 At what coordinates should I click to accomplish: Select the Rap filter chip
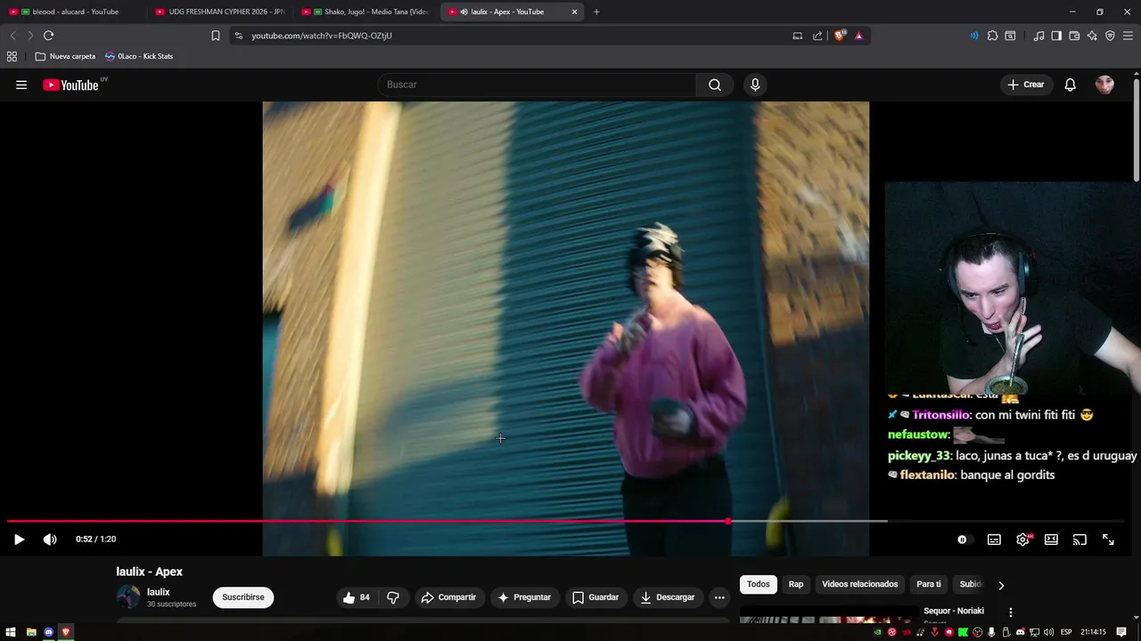coord(796,584)
